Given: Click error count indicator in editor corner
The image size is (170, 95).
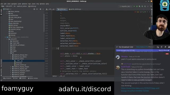Looking at the screenshot, I should click(x=136, y=12).
